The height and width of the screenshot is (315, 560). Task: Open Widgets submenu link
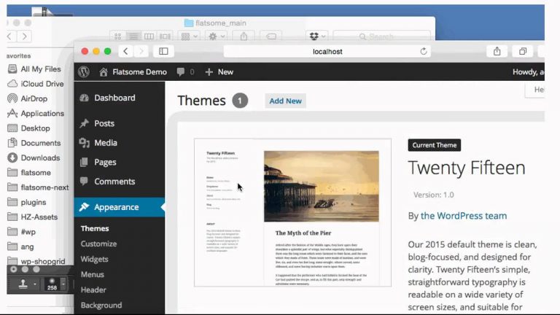(94, 260)
